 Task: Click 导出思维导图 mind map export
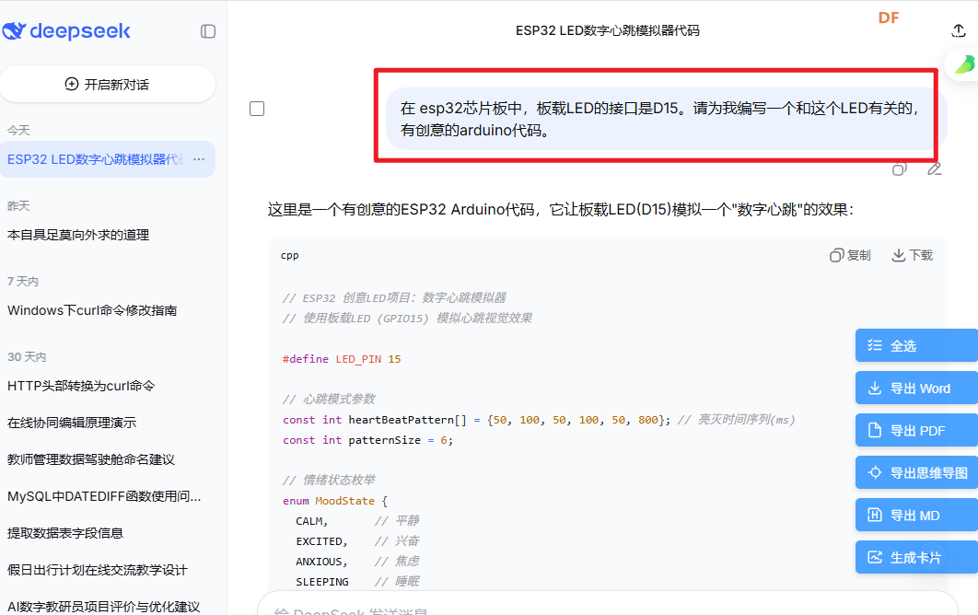[915, 473]
